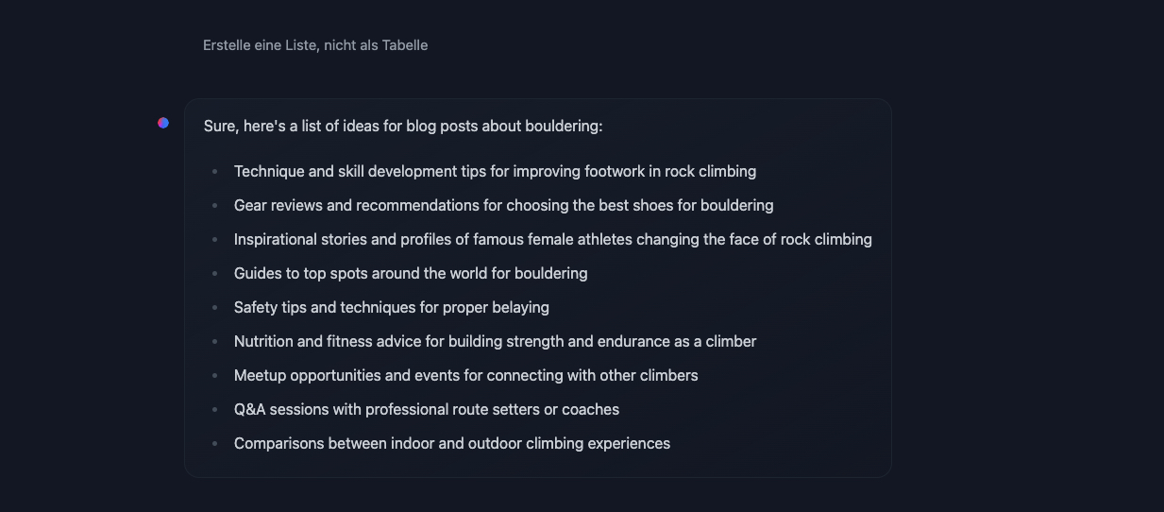Select the list item about improving footwork technique
Viewport: 1164px width, 512px height.
pyautogui.click(x=495, y=172)
